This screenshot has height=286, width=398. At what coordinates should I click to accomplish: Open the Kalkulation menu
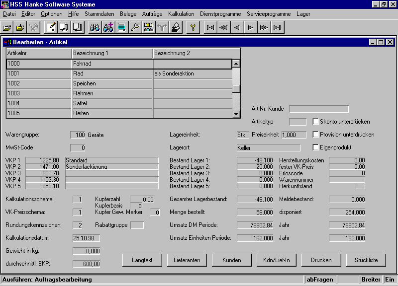click(x=181, y=14)
